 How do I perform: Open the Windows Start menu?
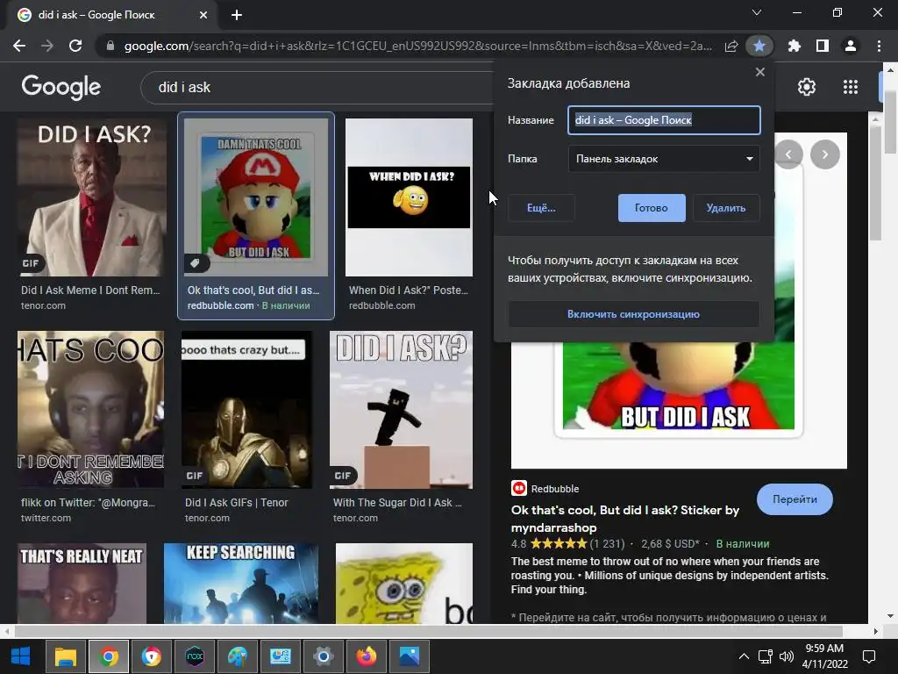pos(21,656)
